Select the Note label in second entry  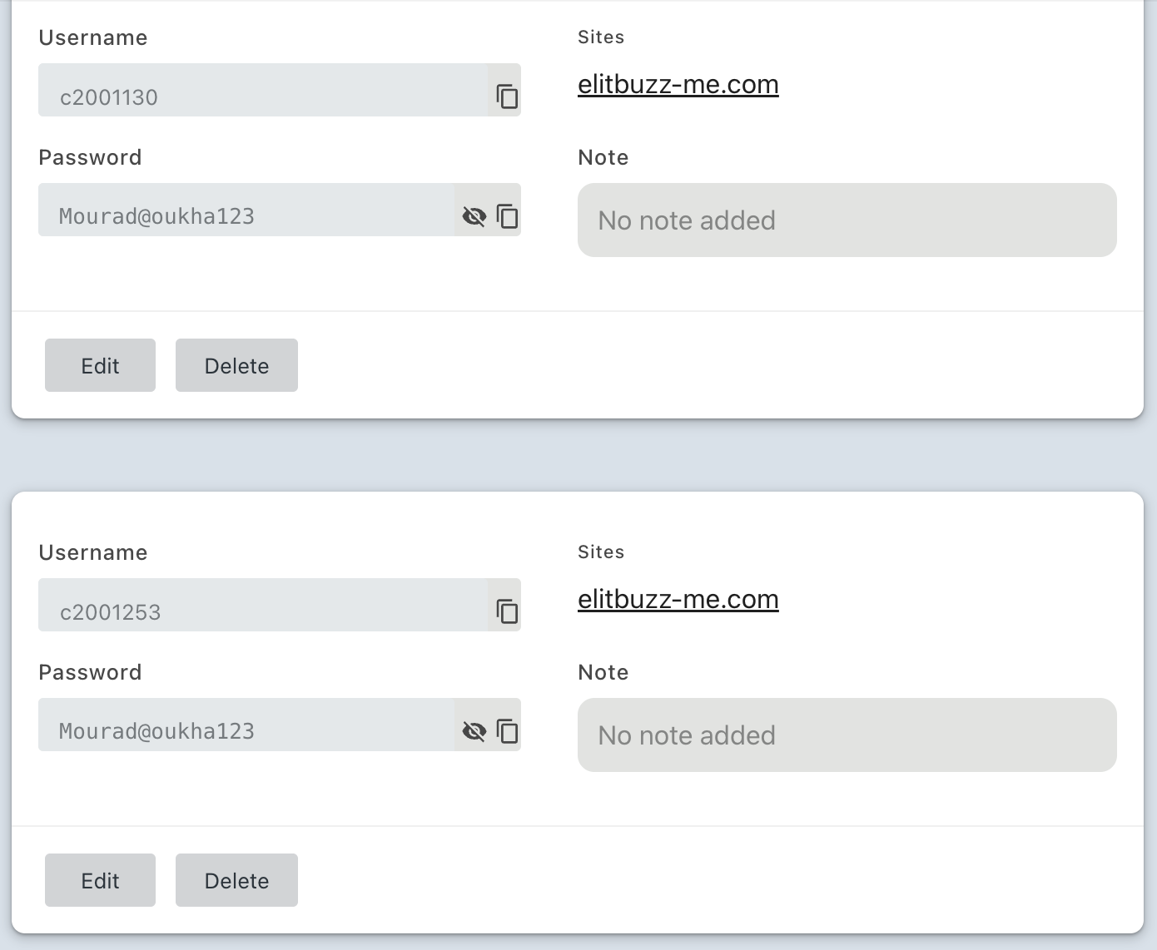coord(603,672)
